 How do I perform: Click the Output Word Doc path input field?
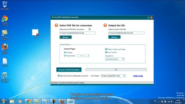pos(126,33)
